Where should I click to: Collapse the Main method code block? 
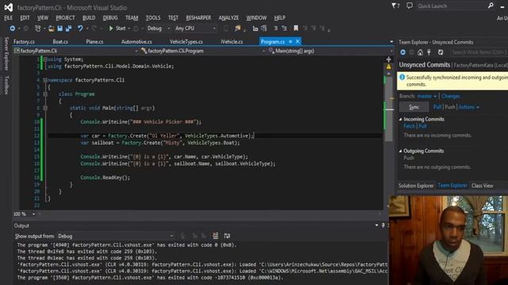[45, 108]
